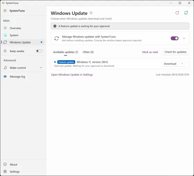Click the About info icon in sidebar

coord(5,164)
